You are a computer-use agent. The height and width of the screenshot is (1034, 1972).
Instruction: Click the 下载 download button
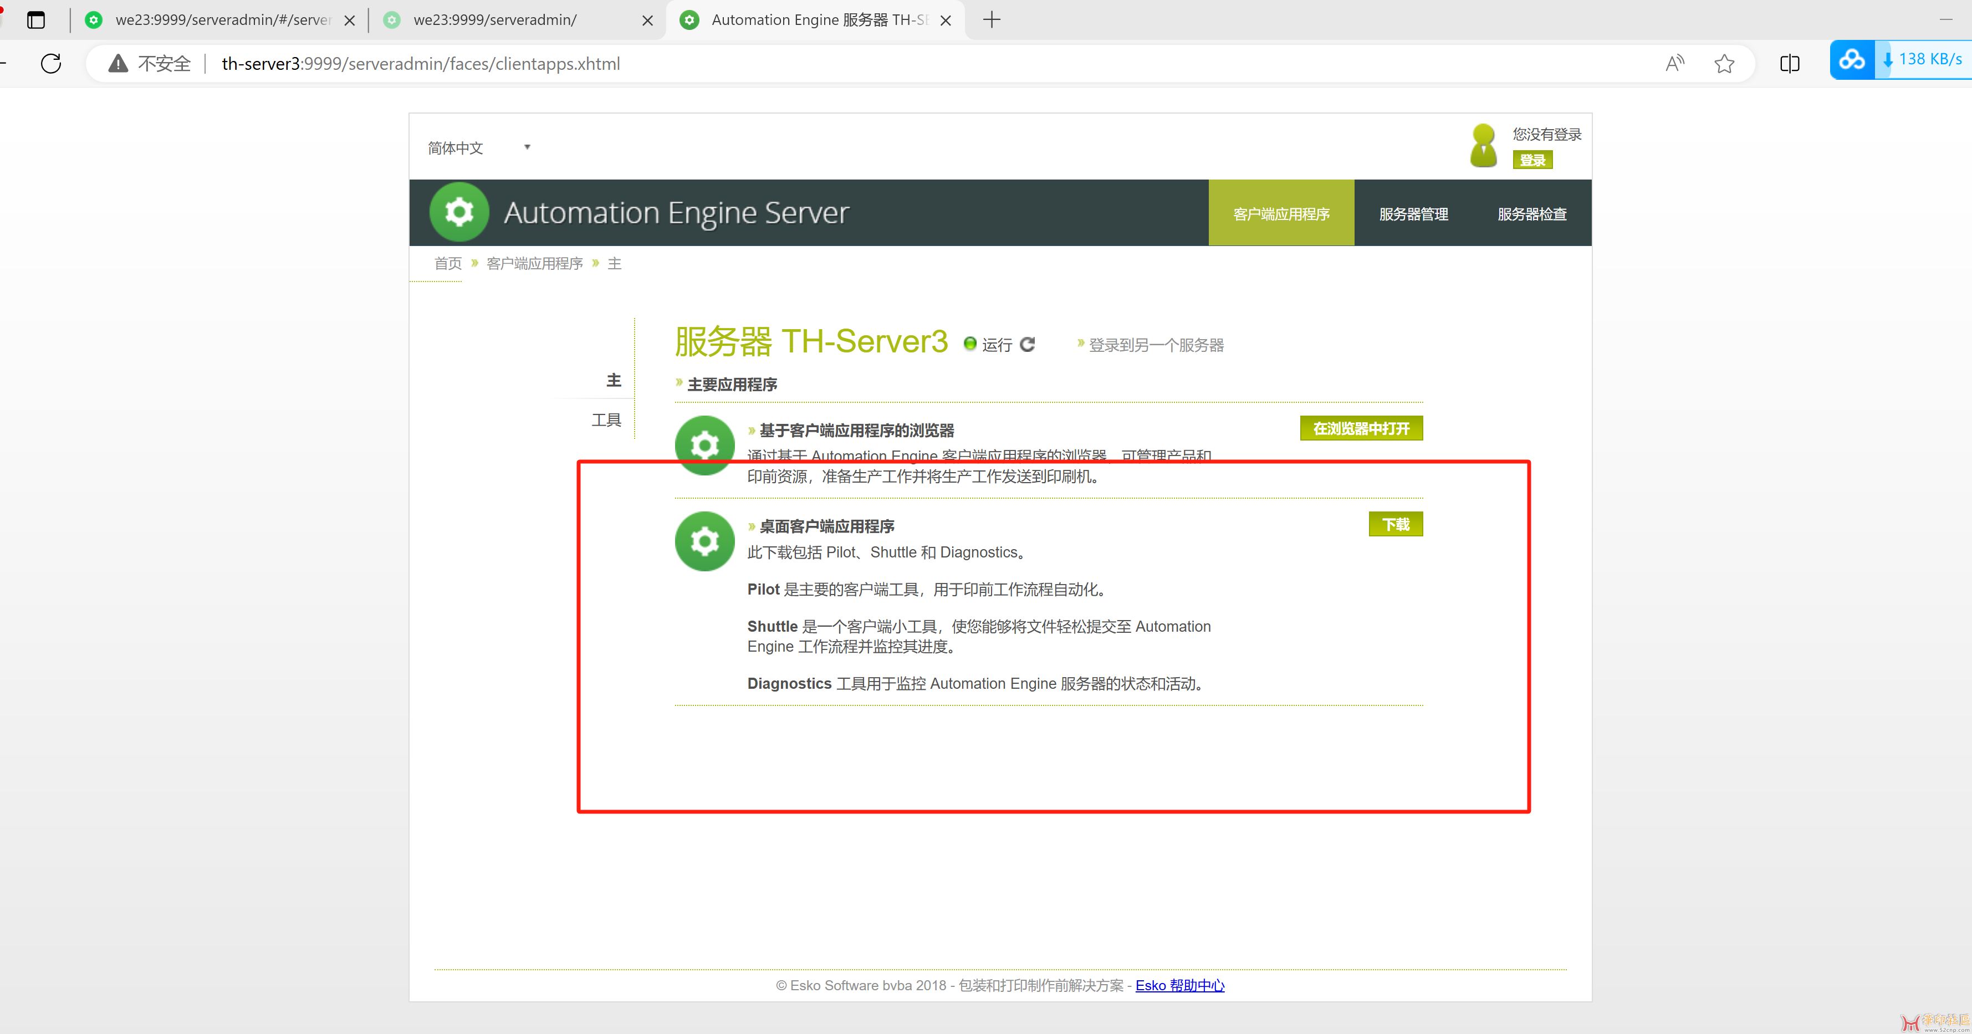[1396, 524]
